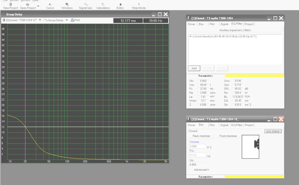Screen dimensions: 299x185
Task: Open the Calculators tool
Action: pos(103,6)
